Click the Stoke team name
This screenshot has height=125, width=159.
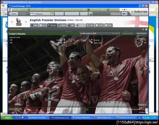(x=60, y=43)
